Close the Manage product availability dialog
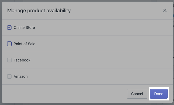174x105 pixels. pos(165,10)
